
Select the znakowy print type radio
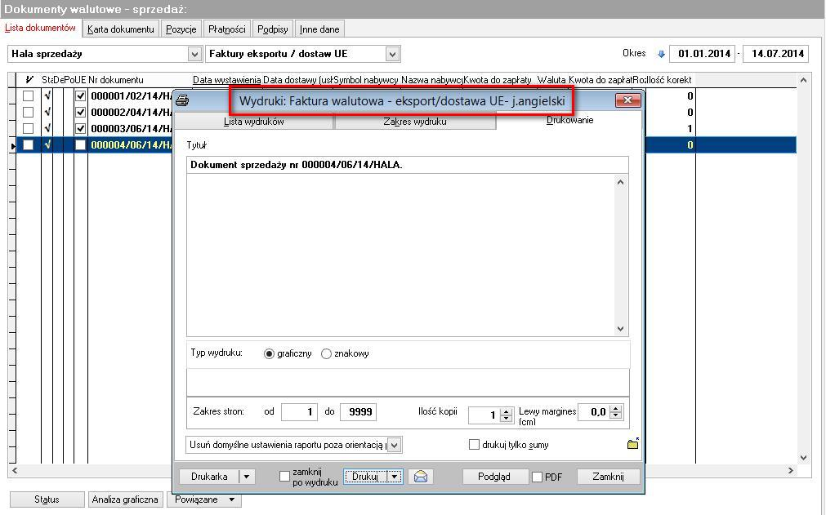tap(326, 353)
